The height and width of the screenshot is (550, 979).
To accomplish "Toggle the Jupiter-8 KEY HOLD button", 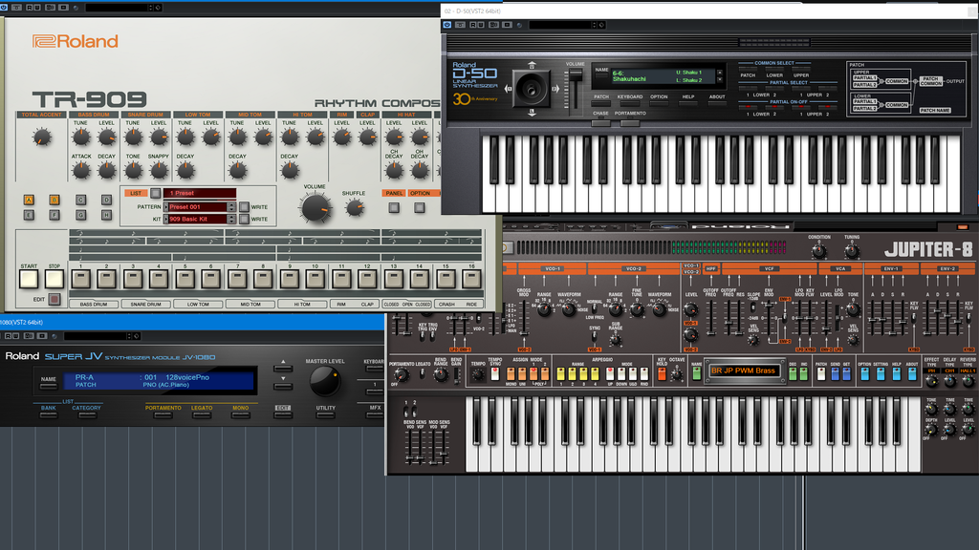I will point(662,374).
